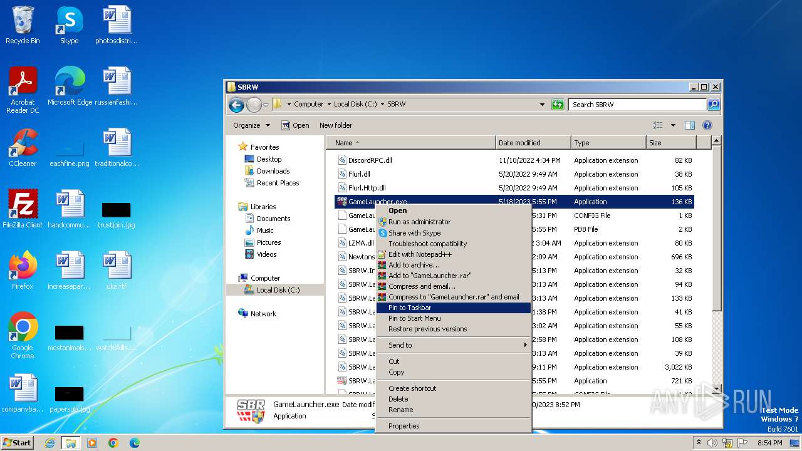Viewport: 802px width, 451px height.
Task: Click the search magnifier icon
Action: (713, 105)
